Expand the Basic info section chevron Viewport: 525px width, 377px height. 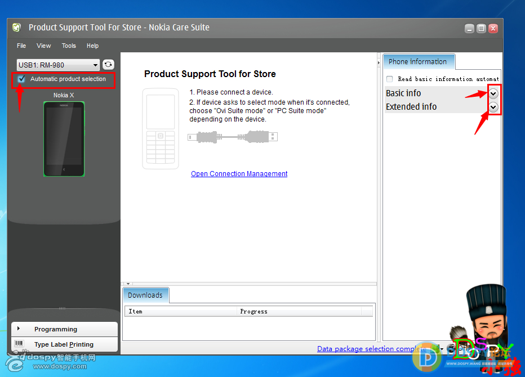coord(493,93)
